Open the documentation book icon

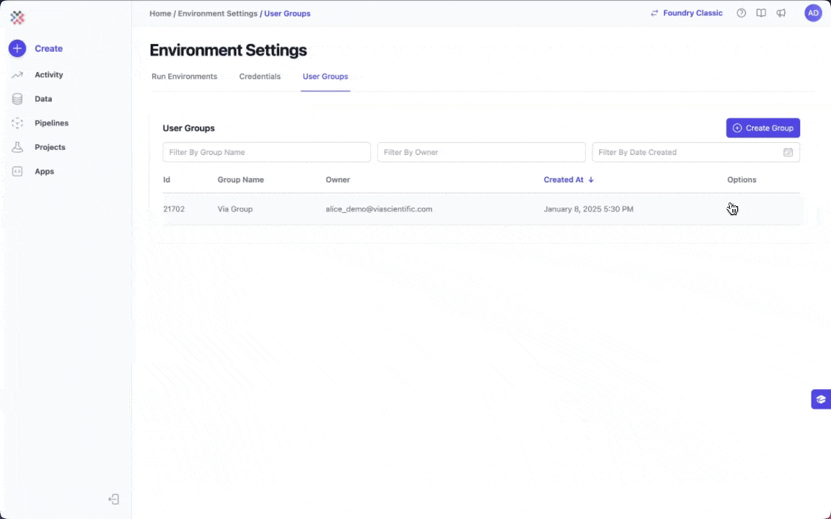tap(761, 13)
